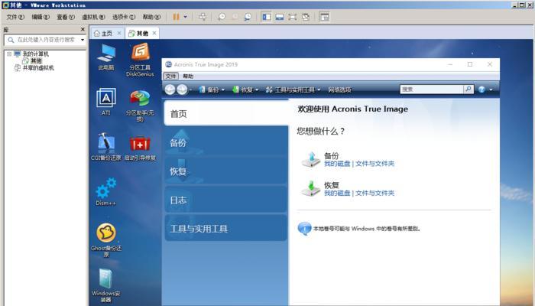Click 文件与文件夹 link under 备份

pyautogui.click(x=374, y=164)
